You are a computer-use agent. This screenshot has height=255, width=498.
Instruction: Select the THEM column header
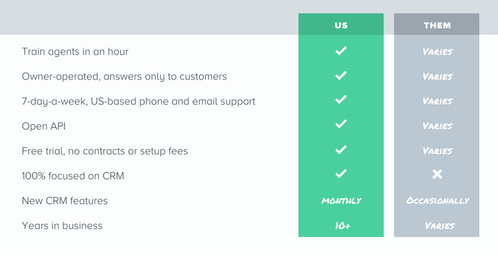[x=437, y=24]
